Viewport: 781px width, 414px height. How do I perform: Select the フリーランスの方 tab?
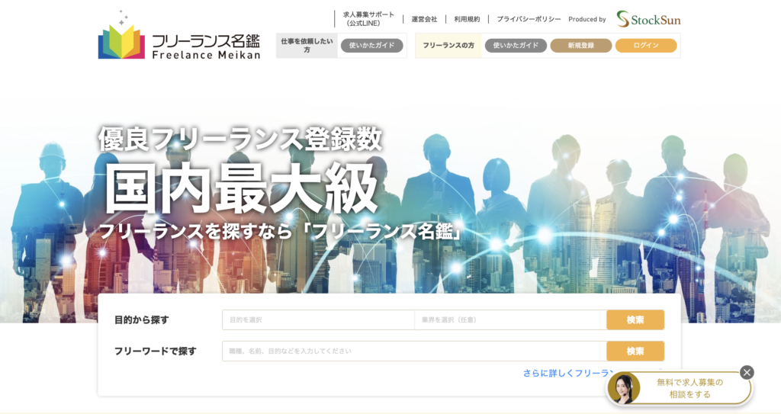pos(448,46)
